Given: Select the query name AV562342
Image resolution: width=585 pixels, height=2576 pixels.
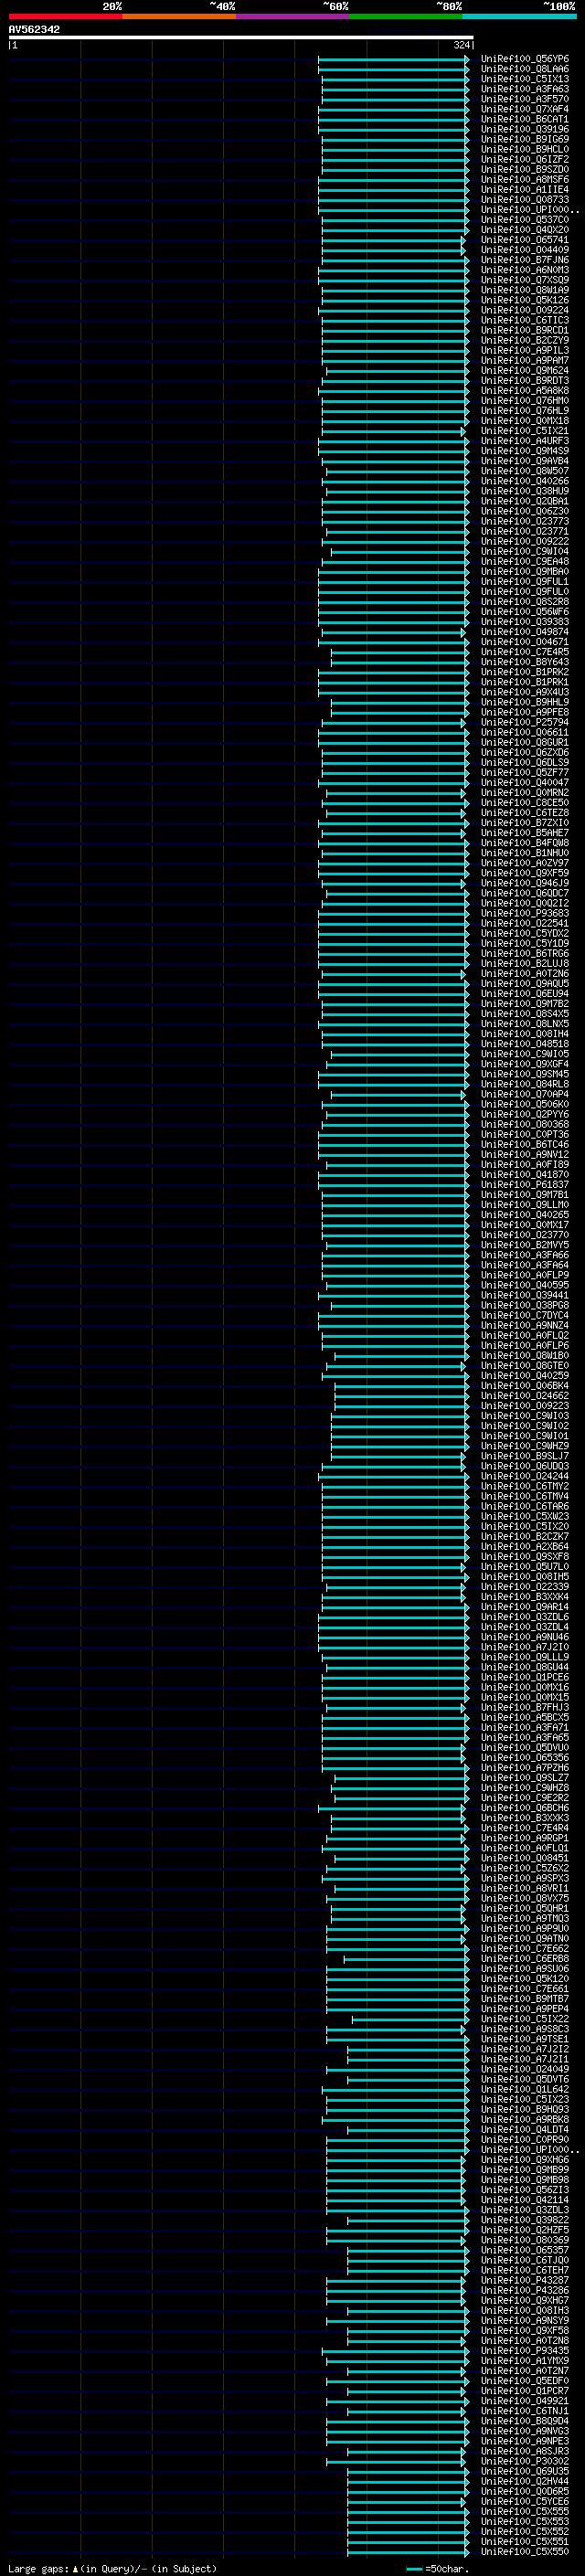Looking at the screenshot, I should point(34,30).
